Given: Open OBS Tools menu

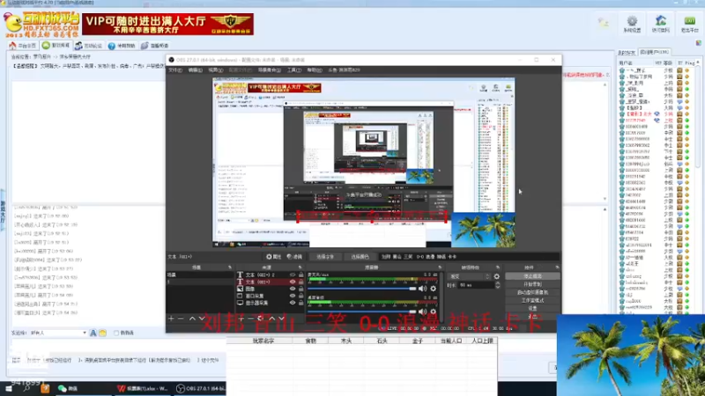Looking at the screenshot, I should (x=294, y=70).
